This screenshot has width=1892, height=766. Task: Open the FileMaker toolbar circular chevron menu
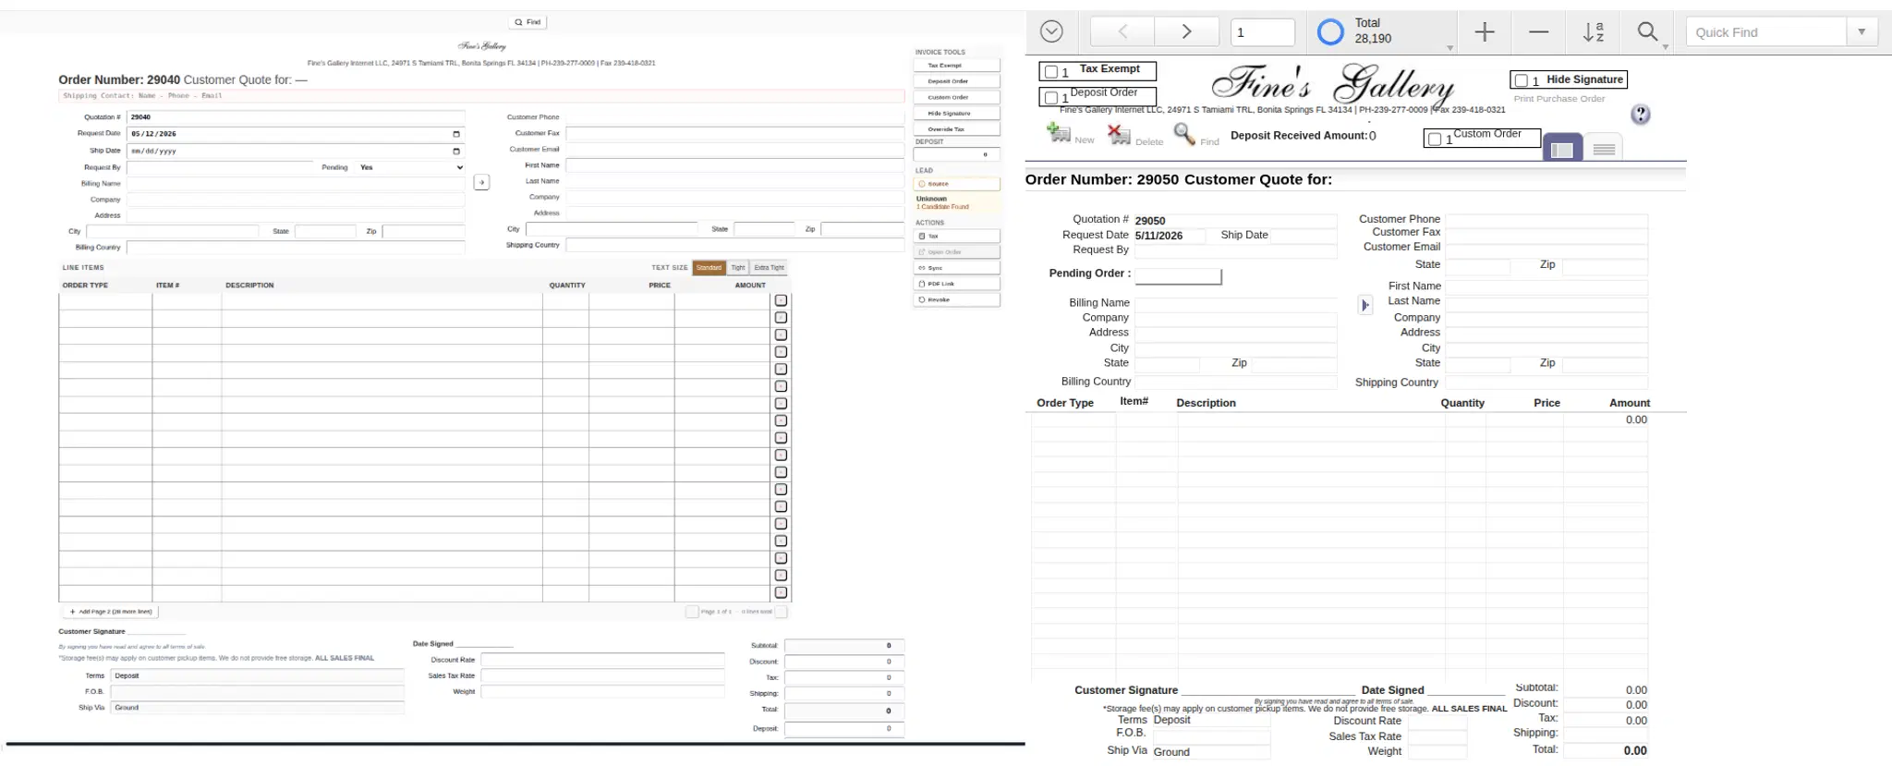(x=1051, y=31)
